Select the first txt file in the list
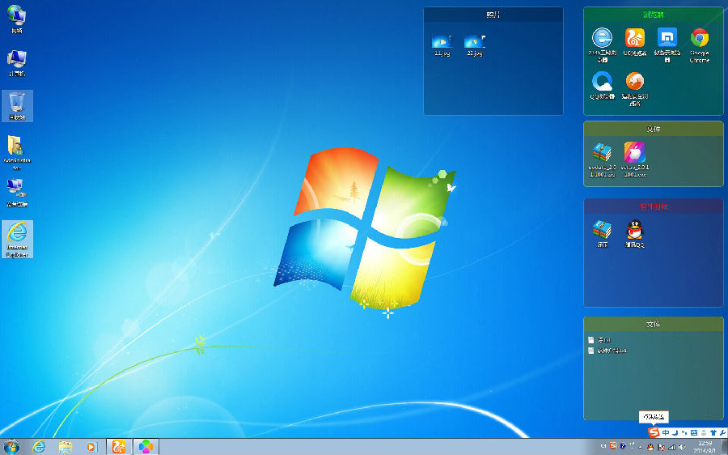The height and width of the screenshot is (455, 728). tap(599, 340)
